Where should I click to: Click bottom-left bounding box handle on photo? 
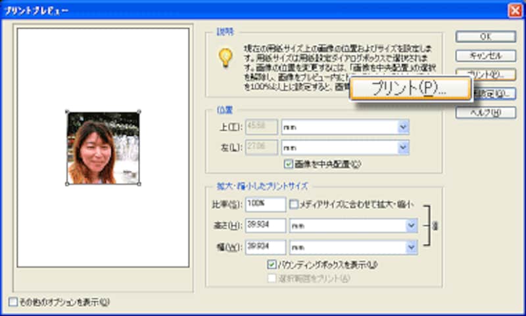68,184
